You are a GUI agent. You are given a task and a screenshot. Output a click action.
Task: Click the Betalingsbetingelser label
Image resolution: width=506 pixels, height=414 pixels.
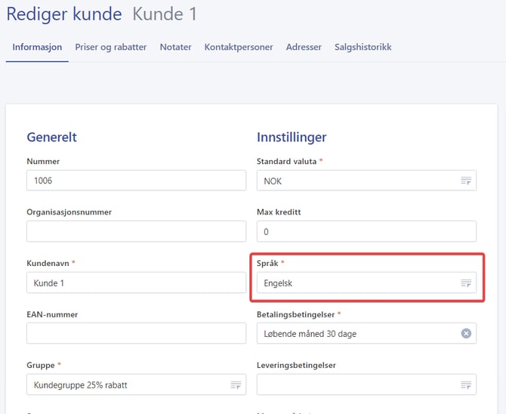[295, 314]
